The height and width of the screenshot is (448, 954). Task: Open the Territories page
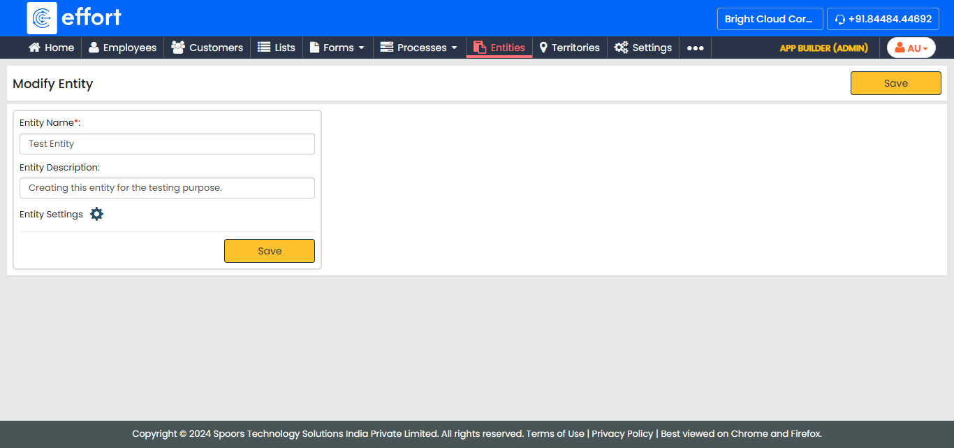pyautogui.click(x=569, y=48)
